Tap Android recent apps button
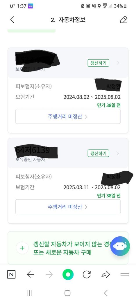This screenshot has width=136, height=302. click(x=29, y=293)
